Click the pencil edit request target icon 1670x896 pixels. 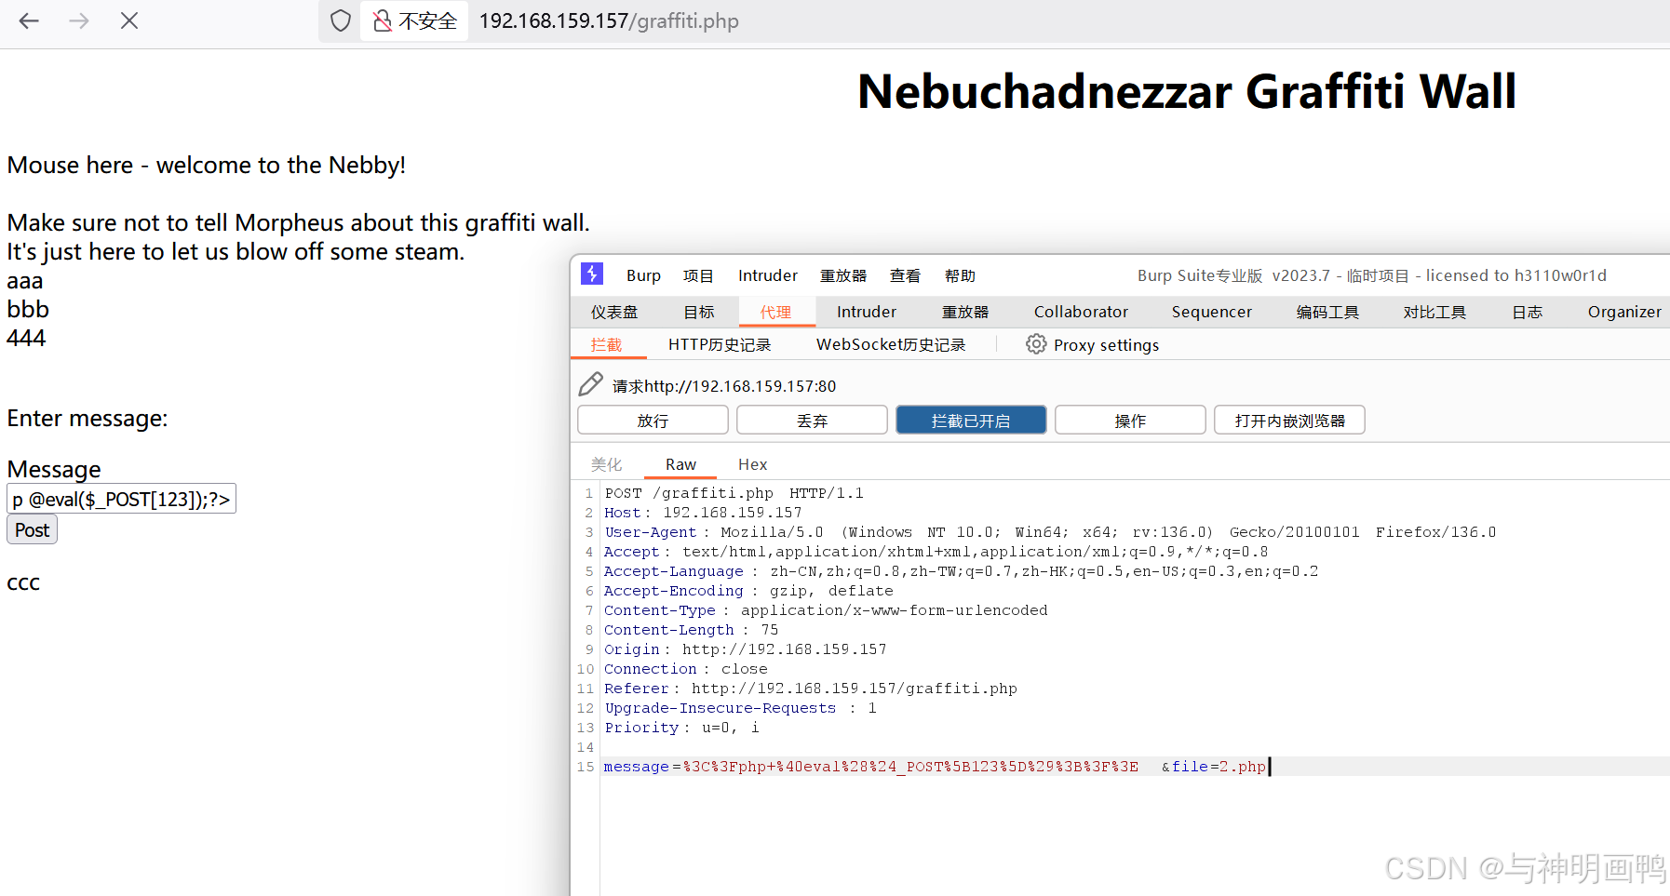(591, 384)
